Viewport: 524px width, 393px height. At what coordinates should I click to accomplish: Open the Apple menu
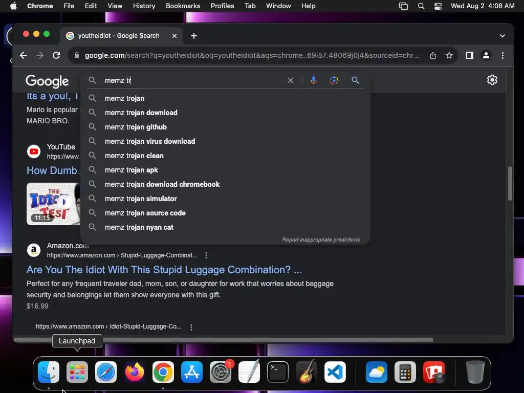pyautogui.click(x=13, y=6)
